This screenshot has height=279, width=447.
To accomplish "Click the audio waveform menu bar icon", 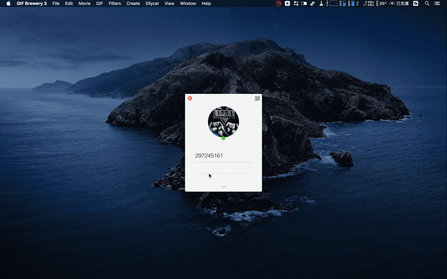I will pos(313,3).
